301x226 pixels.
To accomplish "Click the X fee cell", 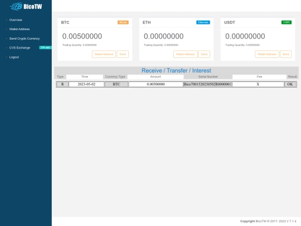I will pos(258,84).
